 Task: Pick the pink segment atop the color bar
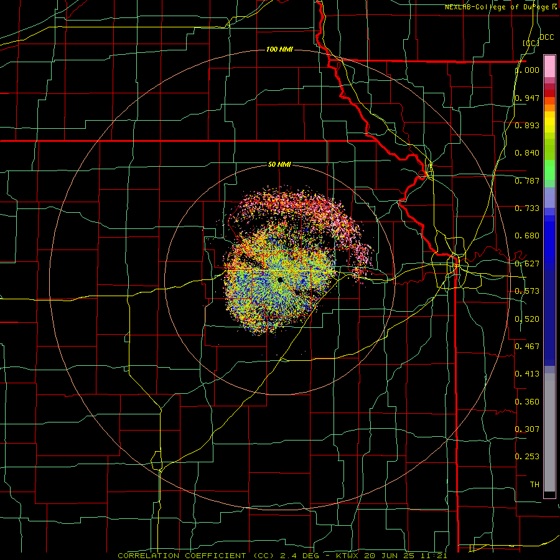549,66
